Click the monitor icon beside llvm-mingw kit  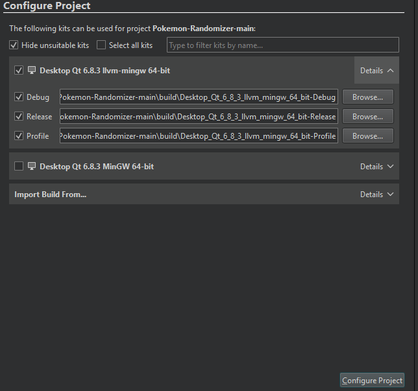pyautogui.click(x=32, y=70)
